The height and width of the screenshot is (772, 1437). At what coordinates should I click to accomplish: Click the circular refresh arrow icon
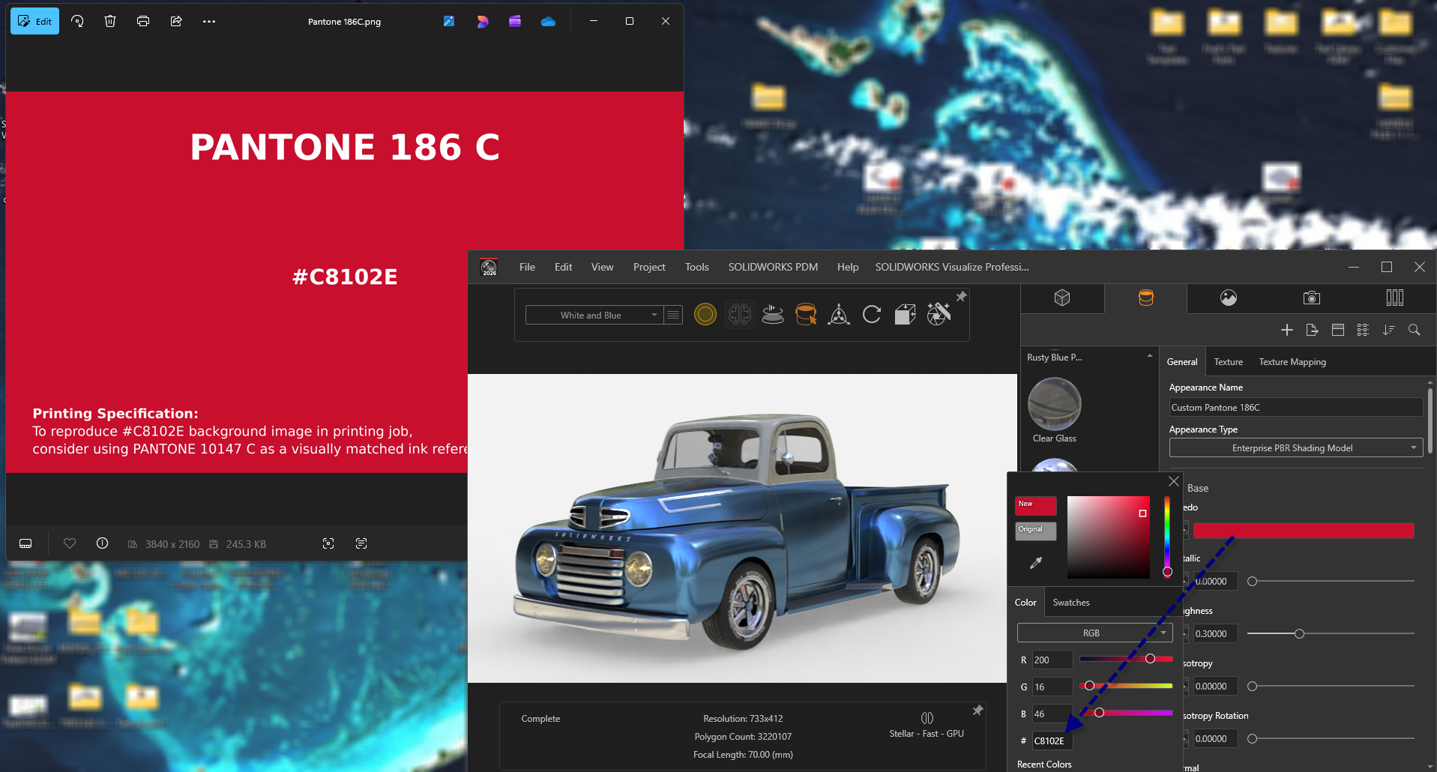tap(872, 315)
